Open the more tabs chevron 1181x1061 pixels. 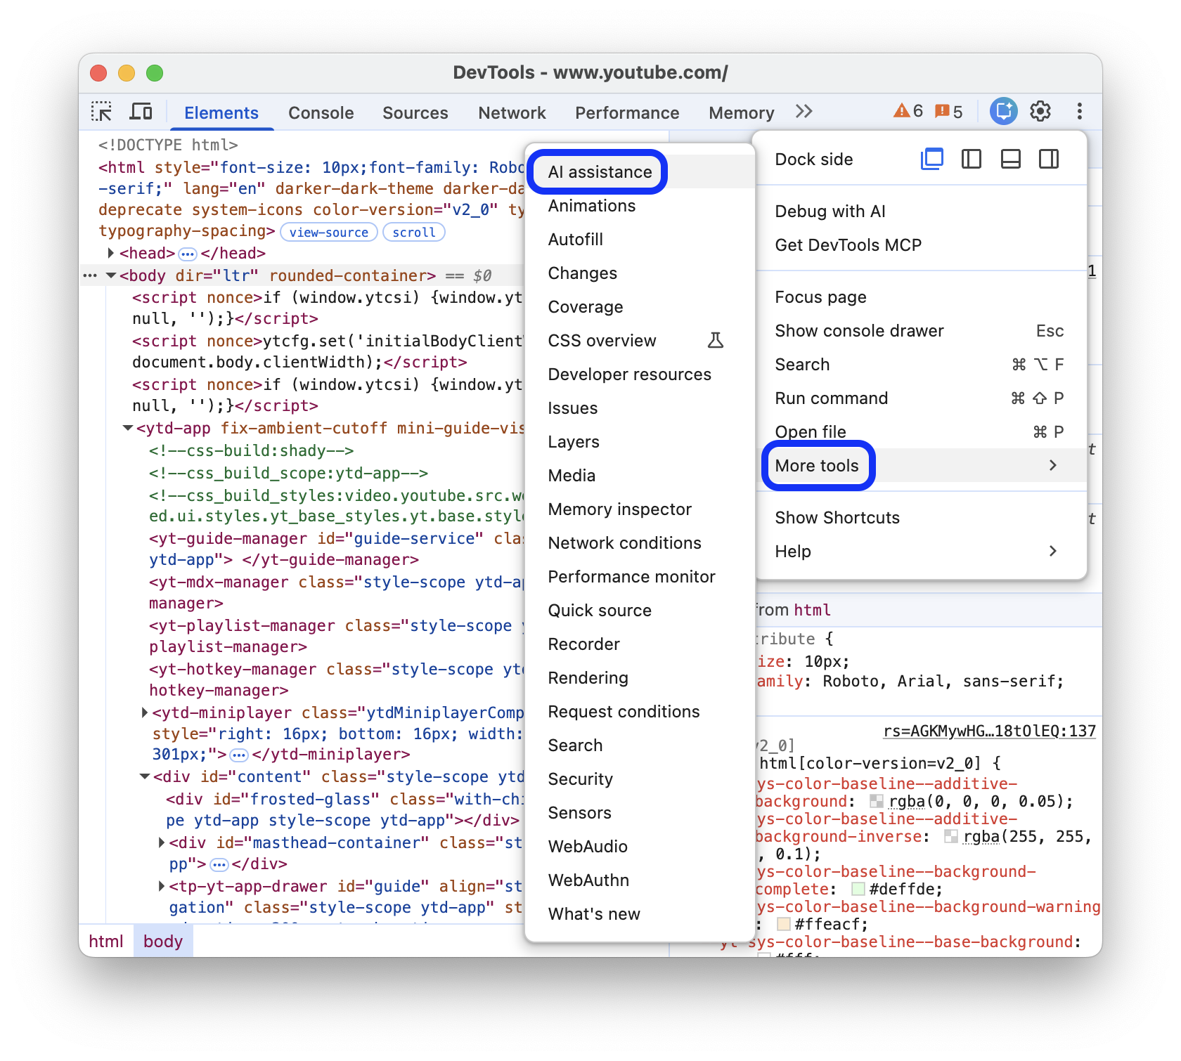pyautogui.click(x=804, y=112)
